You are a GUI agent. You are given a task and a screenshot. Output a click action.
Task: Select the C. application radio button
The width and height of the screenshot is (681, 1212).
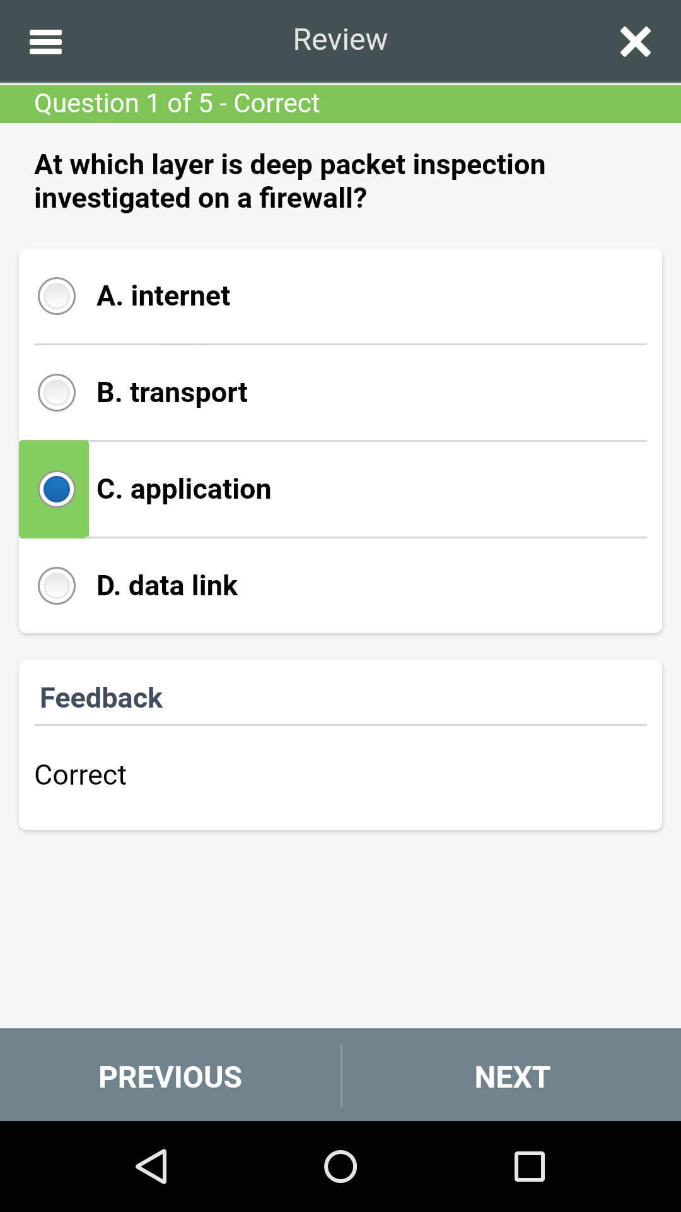click(57, 489)
